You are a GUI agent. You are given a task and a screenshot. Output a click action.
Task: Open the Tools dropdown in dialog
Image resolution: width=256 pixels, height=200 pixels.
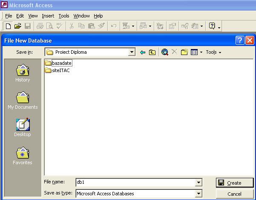[x=213, y=52]
